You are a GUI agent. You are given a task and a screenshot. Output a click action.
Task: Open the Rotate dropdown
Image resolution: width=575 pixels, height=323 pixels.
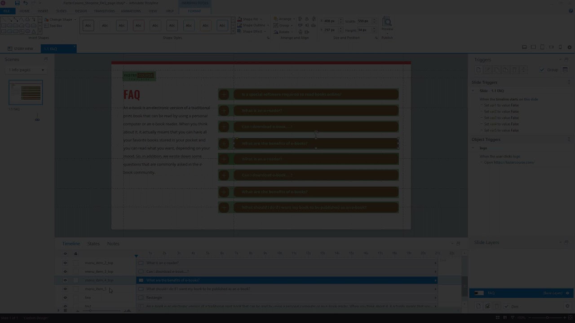point(283,32)
